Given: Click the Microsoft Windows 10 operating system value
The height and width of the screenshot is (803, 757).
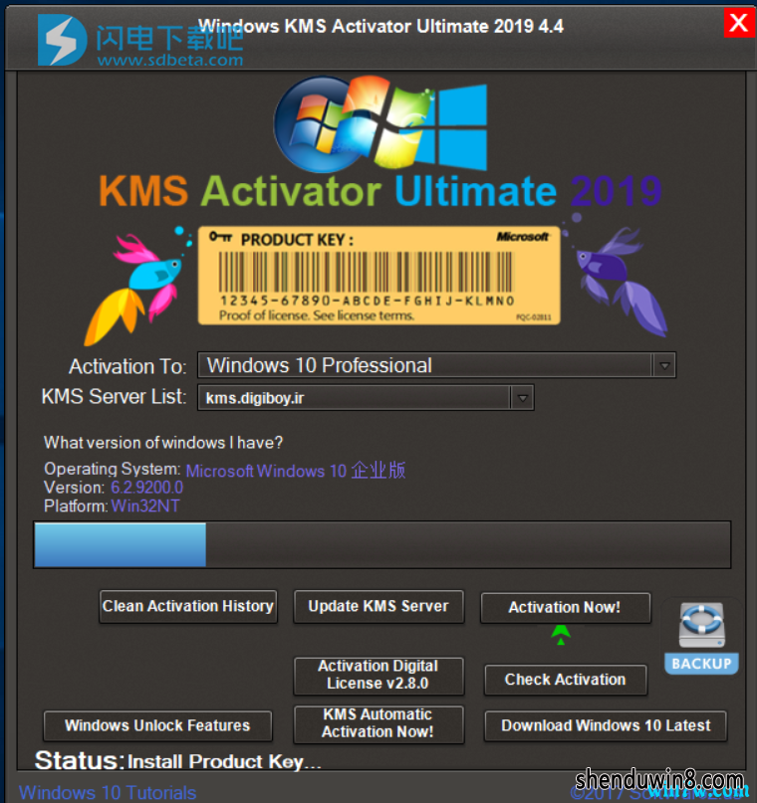Looking at the screenshot, I should [x=296, y=470].
